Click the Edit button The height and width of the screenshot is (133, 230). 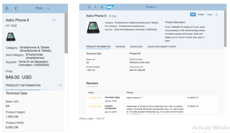pos(193,14)
